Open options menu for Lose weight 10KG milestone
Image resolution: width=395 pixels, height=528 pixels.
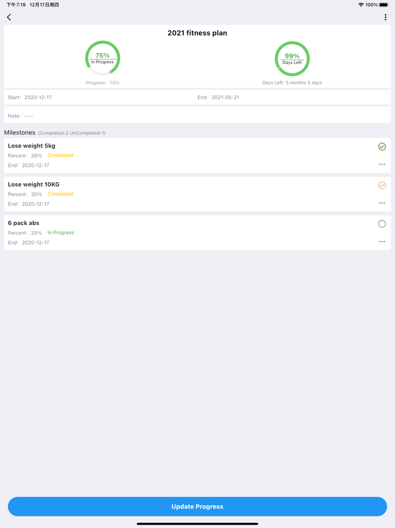(x=382, y=202)
